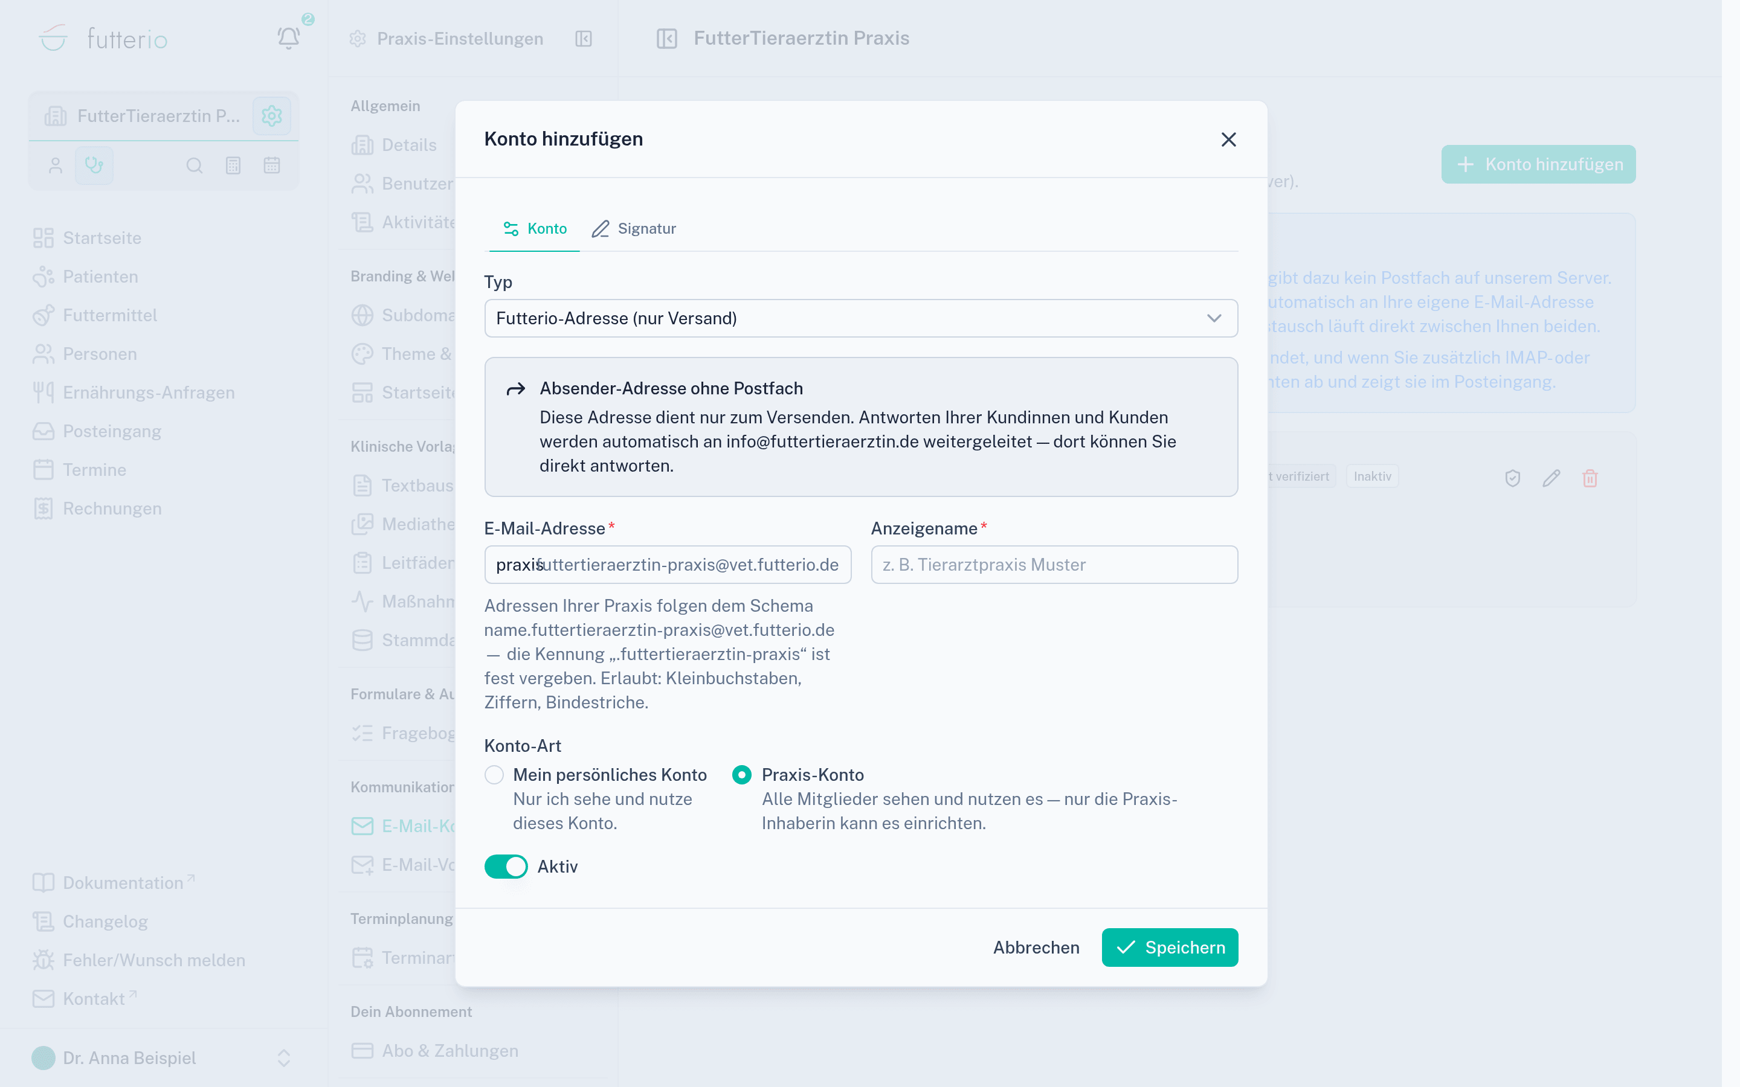Select Praxis-Konto radio option
This screenshot has height=1087, width=1740.
click(742, 774)
